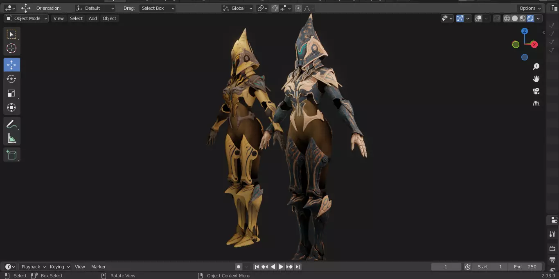Choose the Measure tool

click(x=11, y=138)
